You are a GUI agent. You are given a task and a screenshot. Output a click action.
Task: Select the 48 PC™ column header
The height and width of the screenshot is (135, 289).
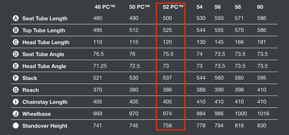click(x=105, y=7)
